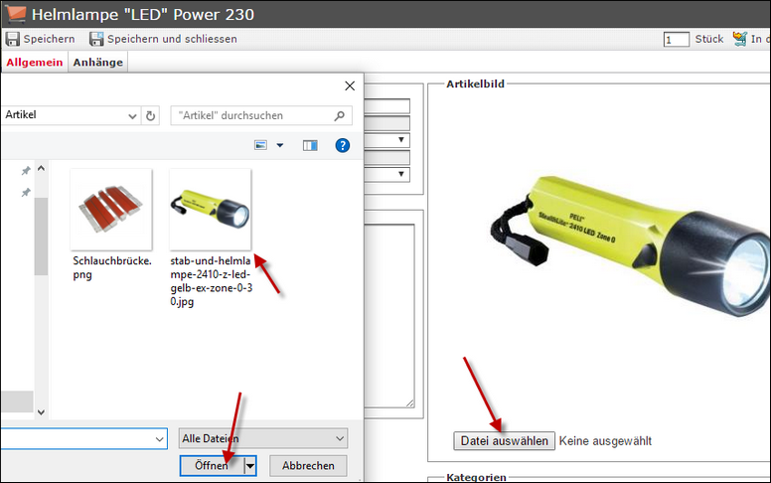Expand the view options dropdown arrow
Image resolution: width=771 pixels, height=483 pixels.
pyautogui.click(x=280, y=145)
